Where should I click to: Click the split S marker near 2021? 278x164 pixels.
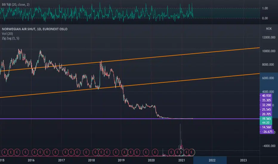181,152
